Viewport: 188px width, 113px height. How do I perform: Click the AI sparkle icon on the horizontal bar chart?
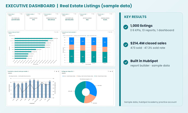[x=56, y=32]
